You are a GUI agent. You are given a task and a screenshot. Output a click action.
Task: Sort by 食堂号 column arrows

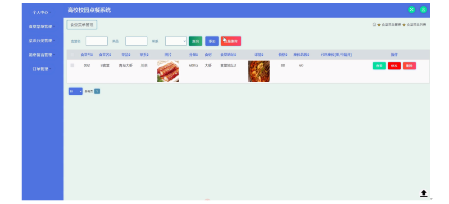92,54
